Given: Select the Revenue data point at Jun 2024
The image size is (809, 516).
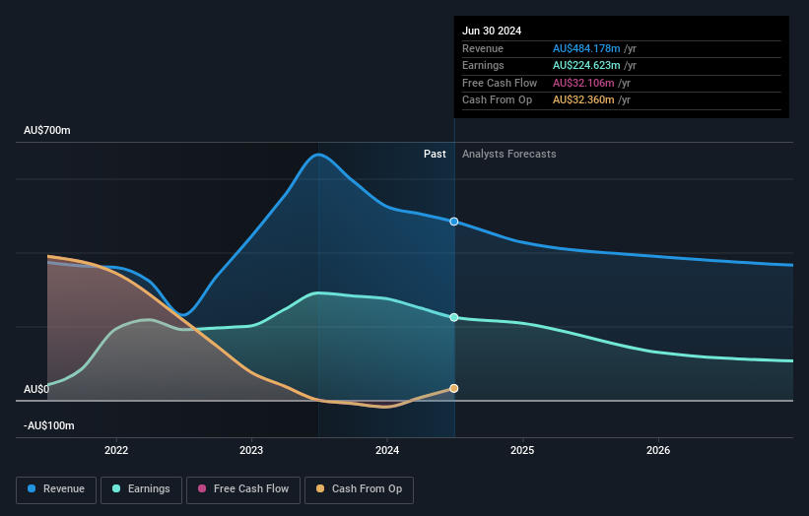Looking at the screenshot, I should pos(453,222).
